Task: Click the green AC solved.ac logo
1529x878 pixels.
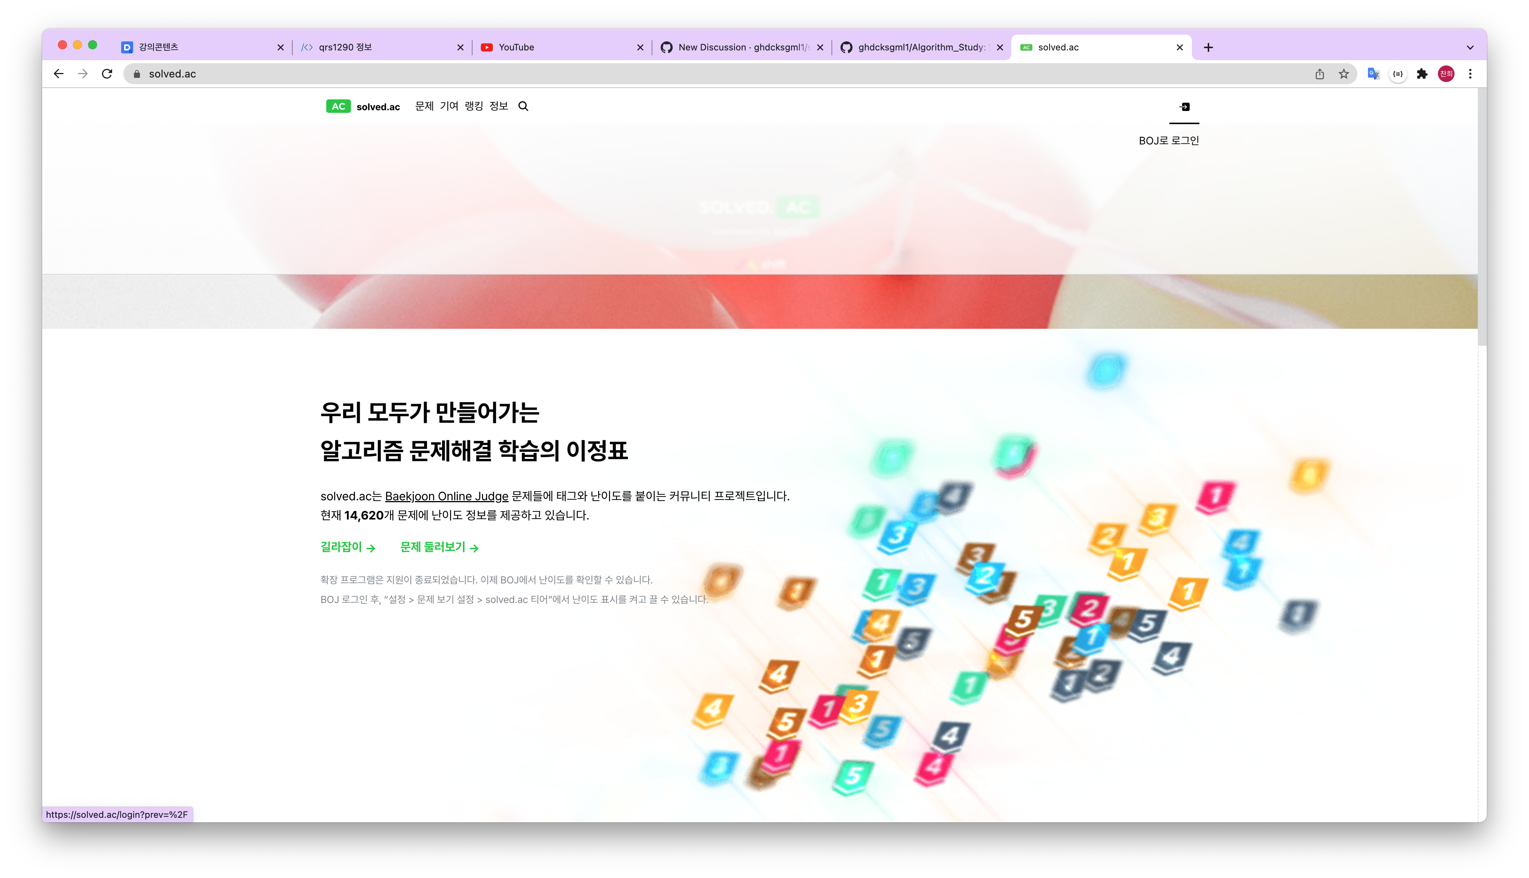Action: tap(338, 106)
